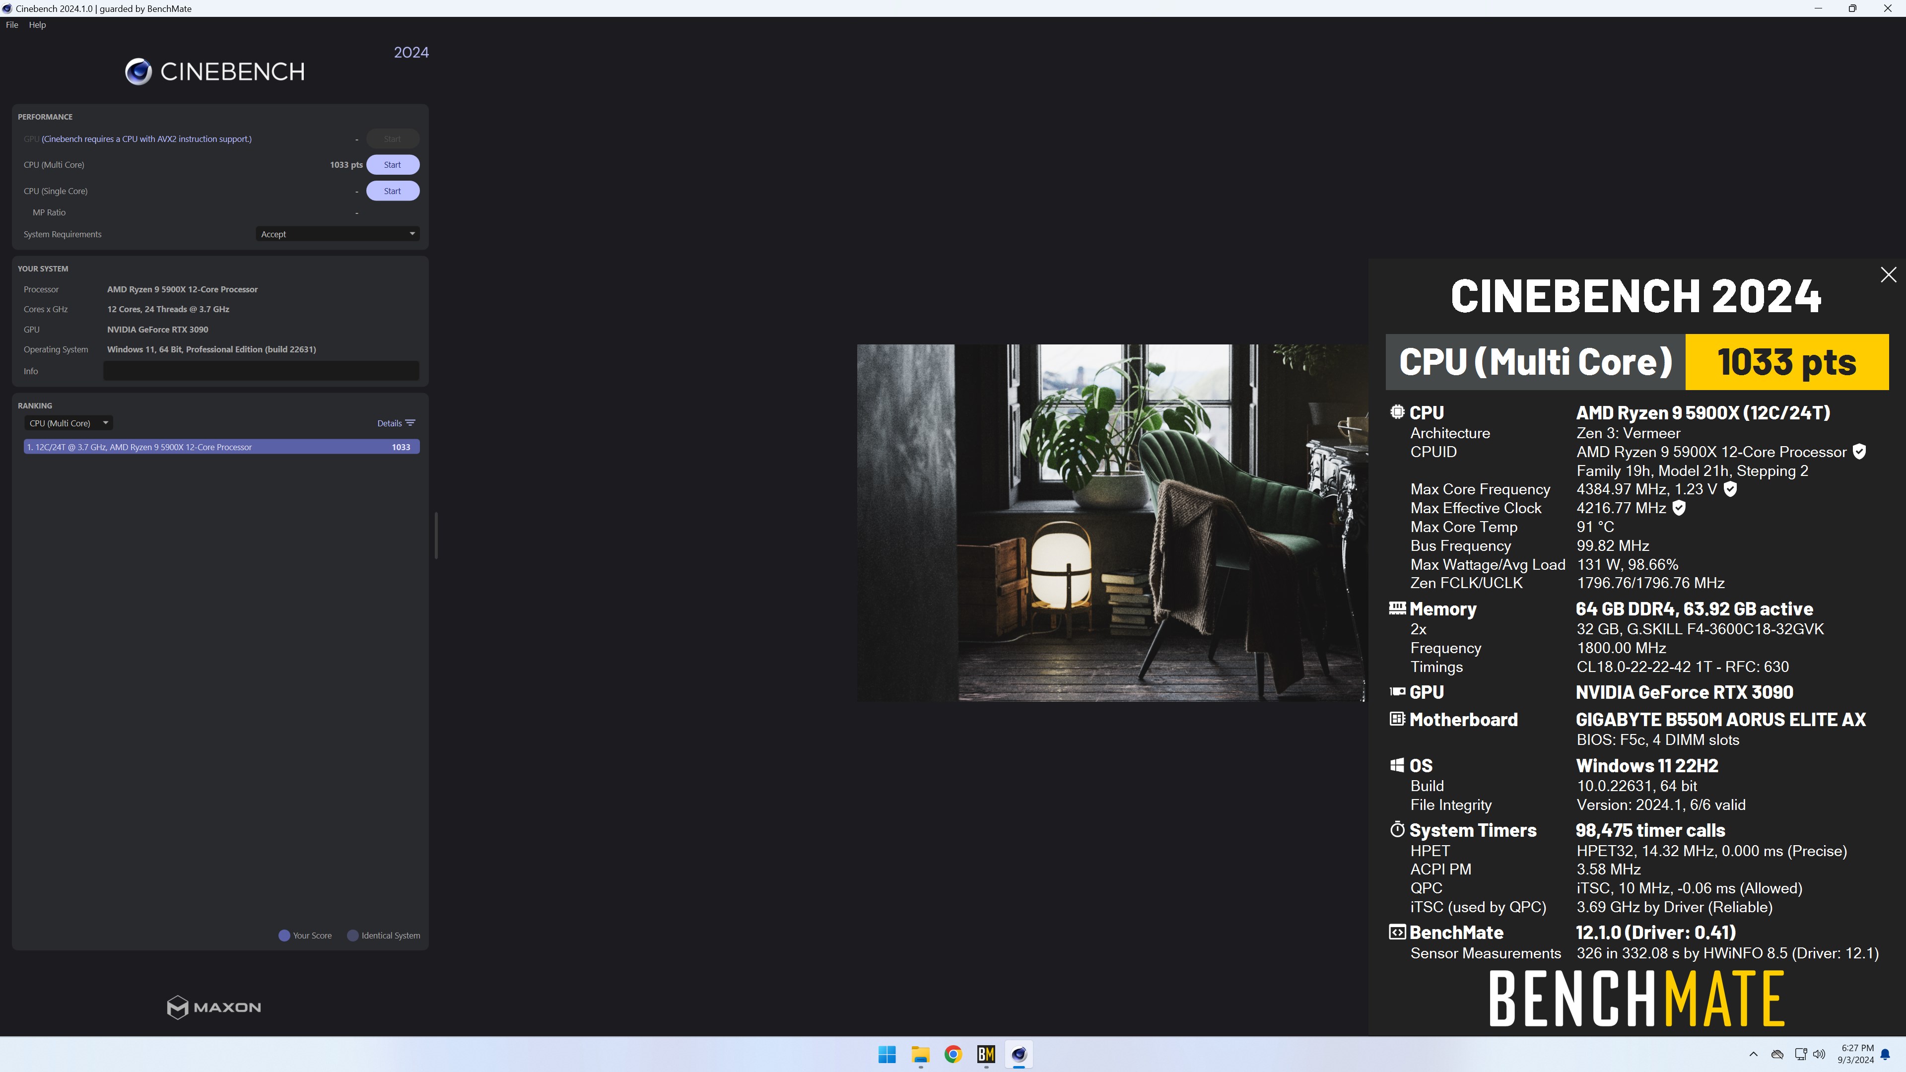Open the System Requirements Accept dropdown

pos(338,234)
